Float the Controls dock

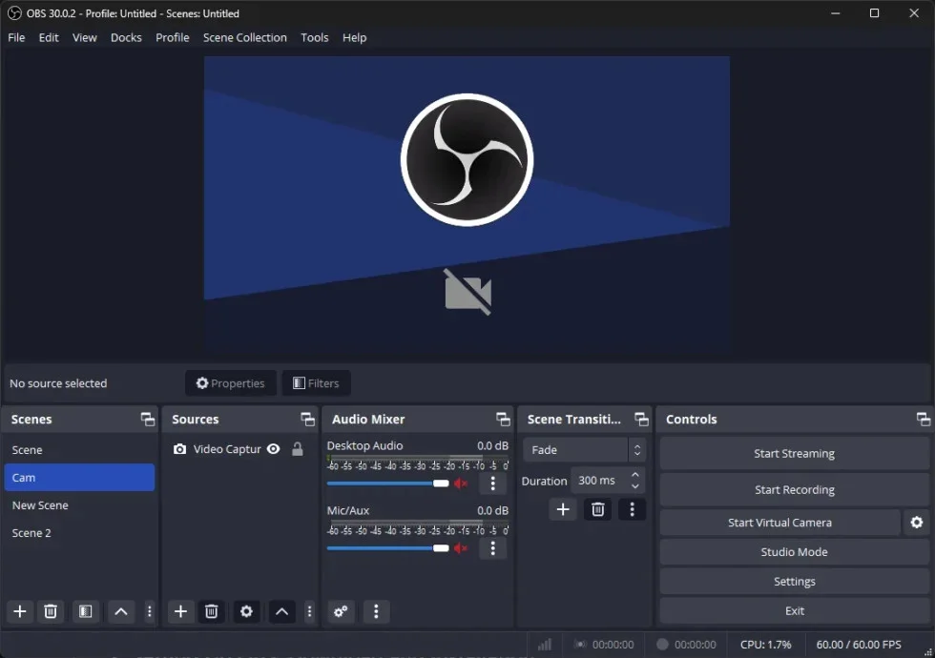(x=924, y=420)
